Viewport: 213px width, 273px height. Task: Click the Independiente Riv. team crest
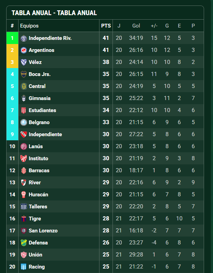coord(23,38)
